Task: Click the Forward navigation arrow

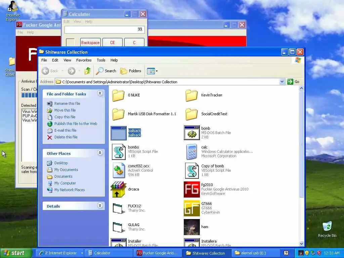Action: coord(72,71)
